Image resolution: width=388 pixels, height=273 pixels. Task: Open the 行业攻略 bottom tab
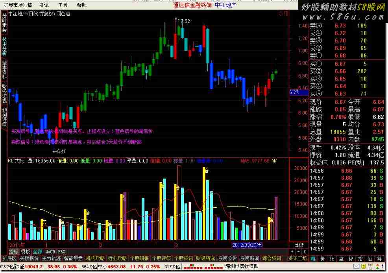click(117, 258)
